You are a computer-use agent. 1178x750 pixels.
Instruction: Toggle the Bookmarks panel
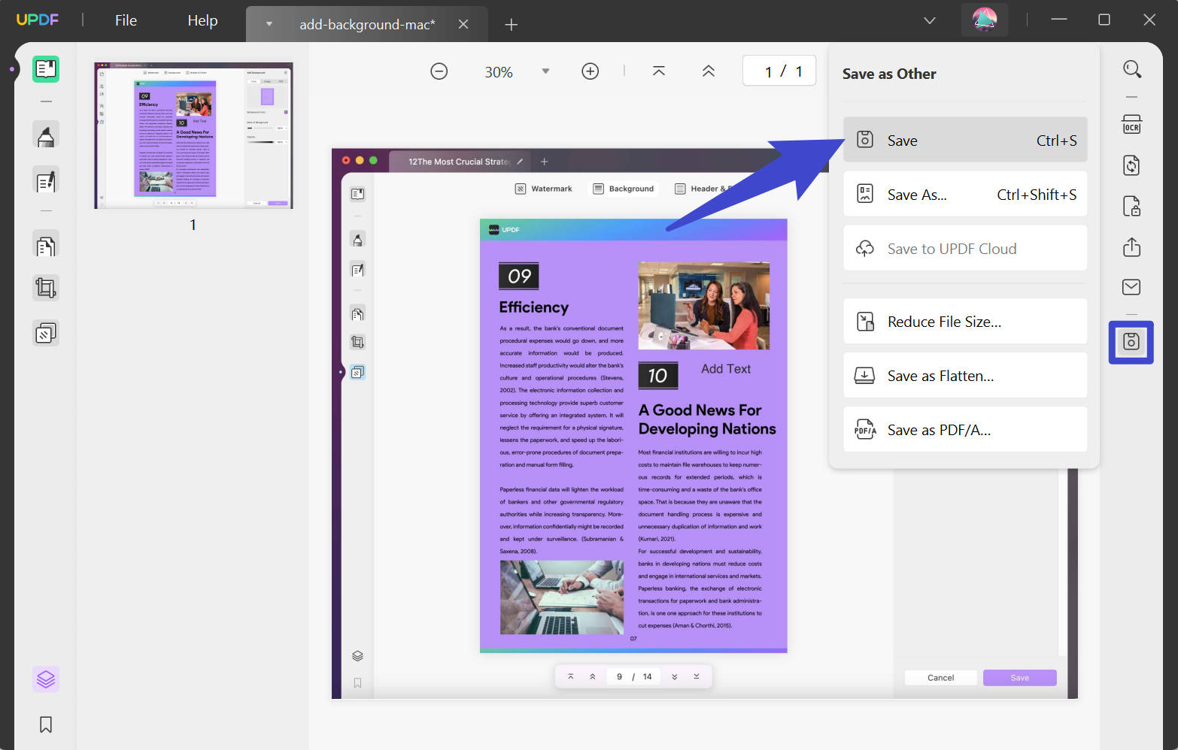tap(46, 724)
